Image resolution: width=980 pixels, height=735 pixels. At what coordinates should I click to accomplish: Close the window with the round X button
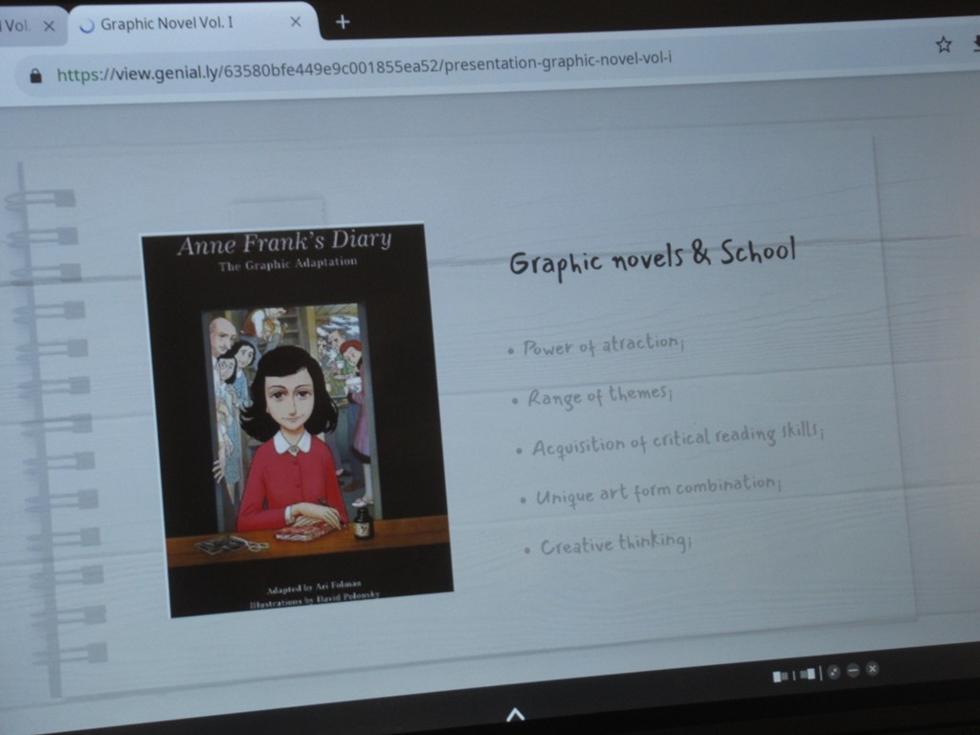tap(873, 669)
